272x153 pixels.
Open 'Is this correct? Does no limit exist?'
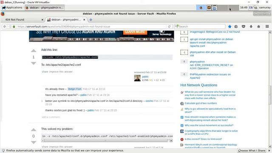pyautogui.click(x=203, y=139)
